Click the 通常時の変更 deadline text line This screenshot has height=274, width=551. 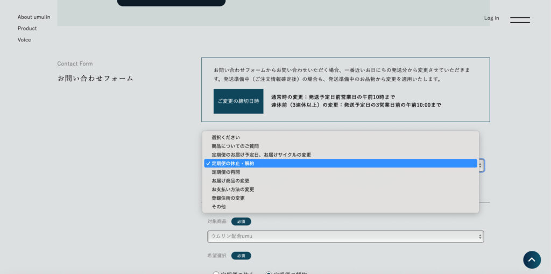[333, 97]
